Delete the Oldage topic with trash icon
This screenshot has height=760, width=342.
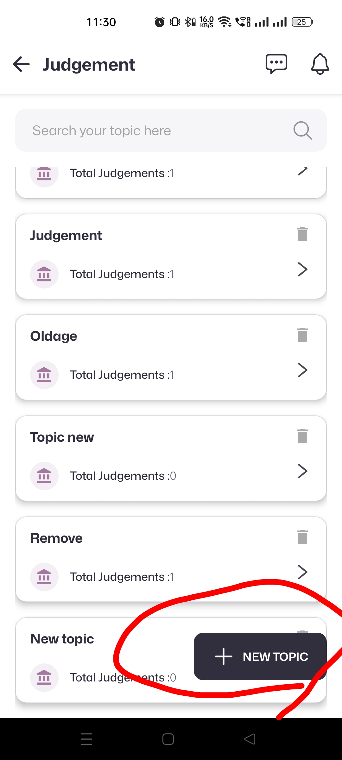[x=302, y=335]
